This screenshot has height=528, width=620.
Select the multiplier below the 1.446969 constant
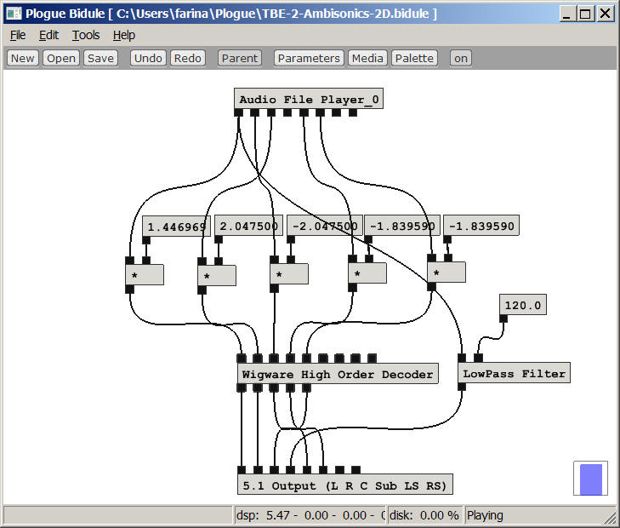tap(145, 275)
